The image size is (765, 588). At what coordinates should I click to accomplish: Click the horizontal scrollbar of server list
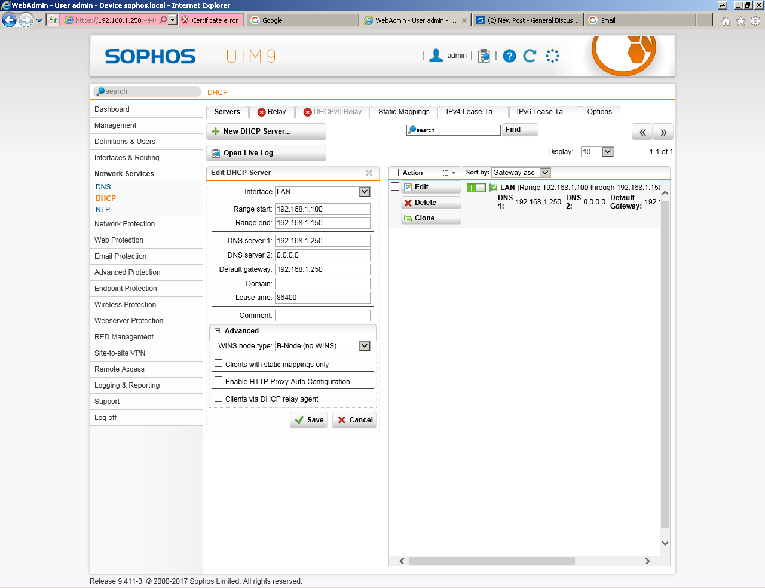(x=492, y=561)
